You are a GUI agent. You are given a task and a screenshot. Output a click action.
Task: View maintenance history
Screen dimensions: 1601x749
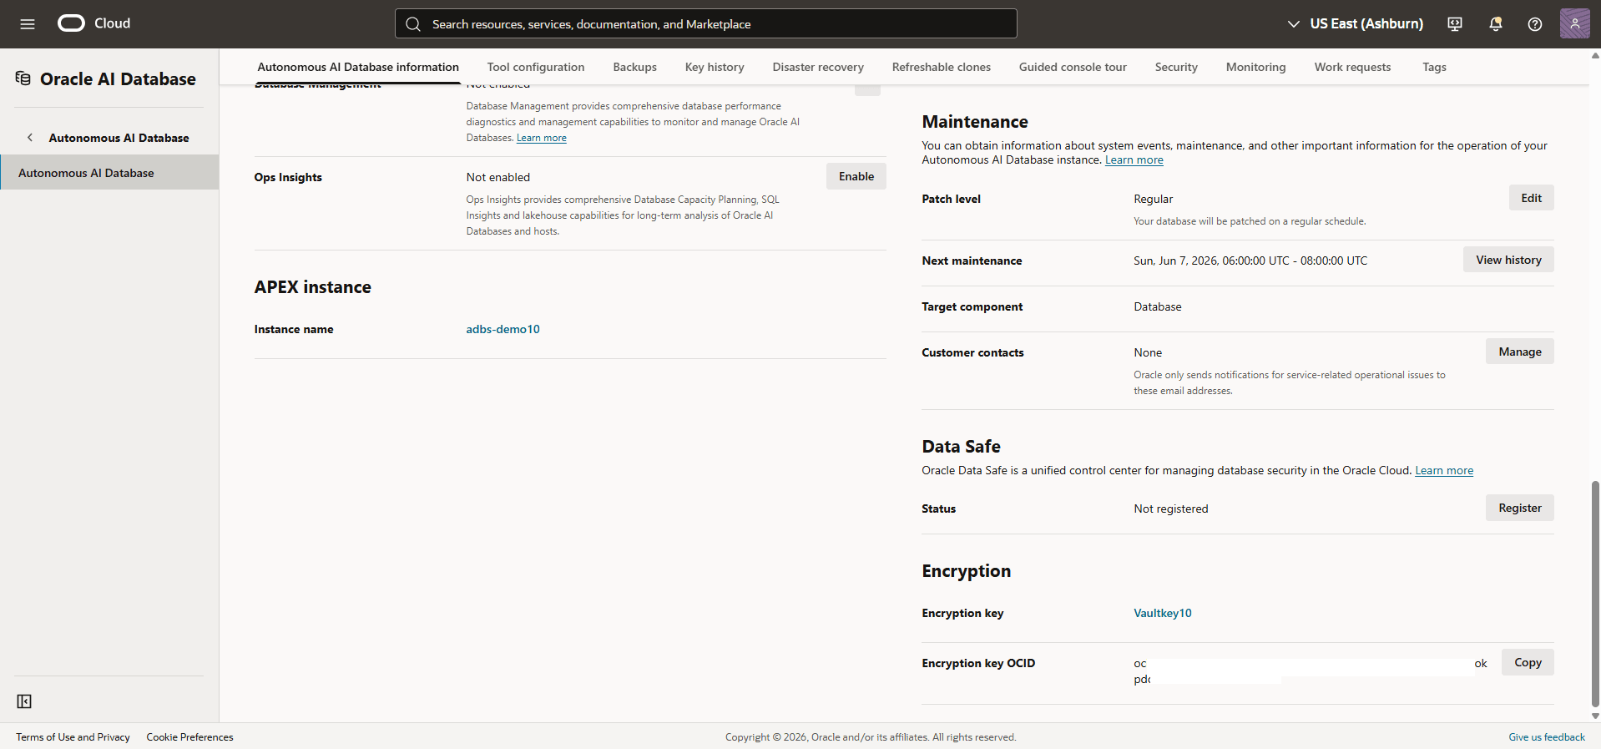pyautogui.click(x=1508, y=260)
